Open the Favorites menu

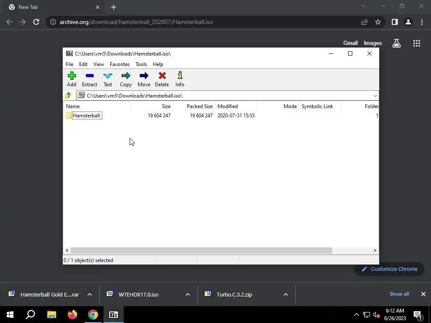coord(120,64)
